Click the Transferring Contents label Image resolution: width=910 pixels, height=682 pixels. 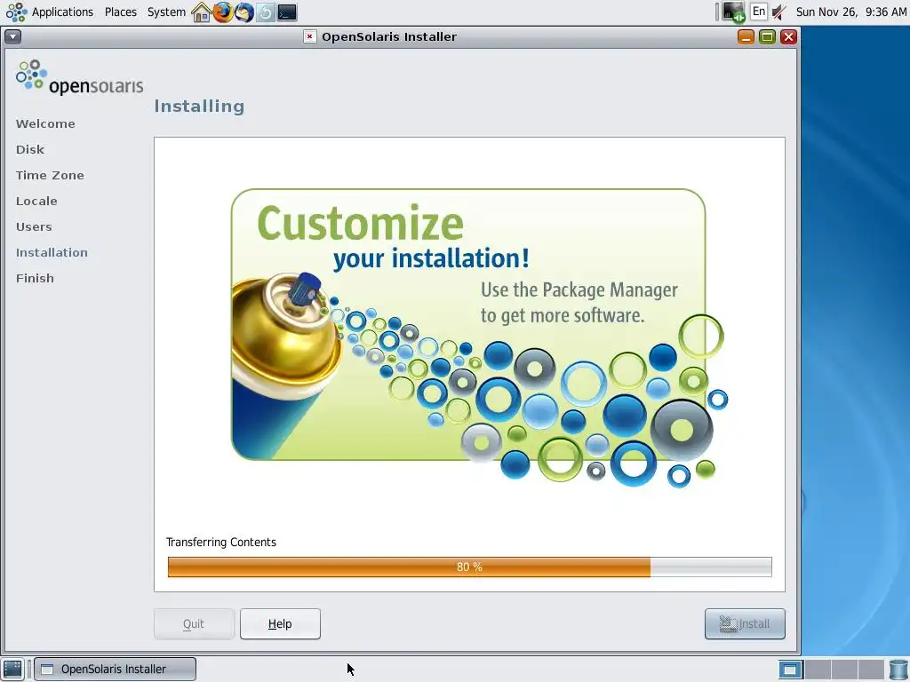coord(221,543)
